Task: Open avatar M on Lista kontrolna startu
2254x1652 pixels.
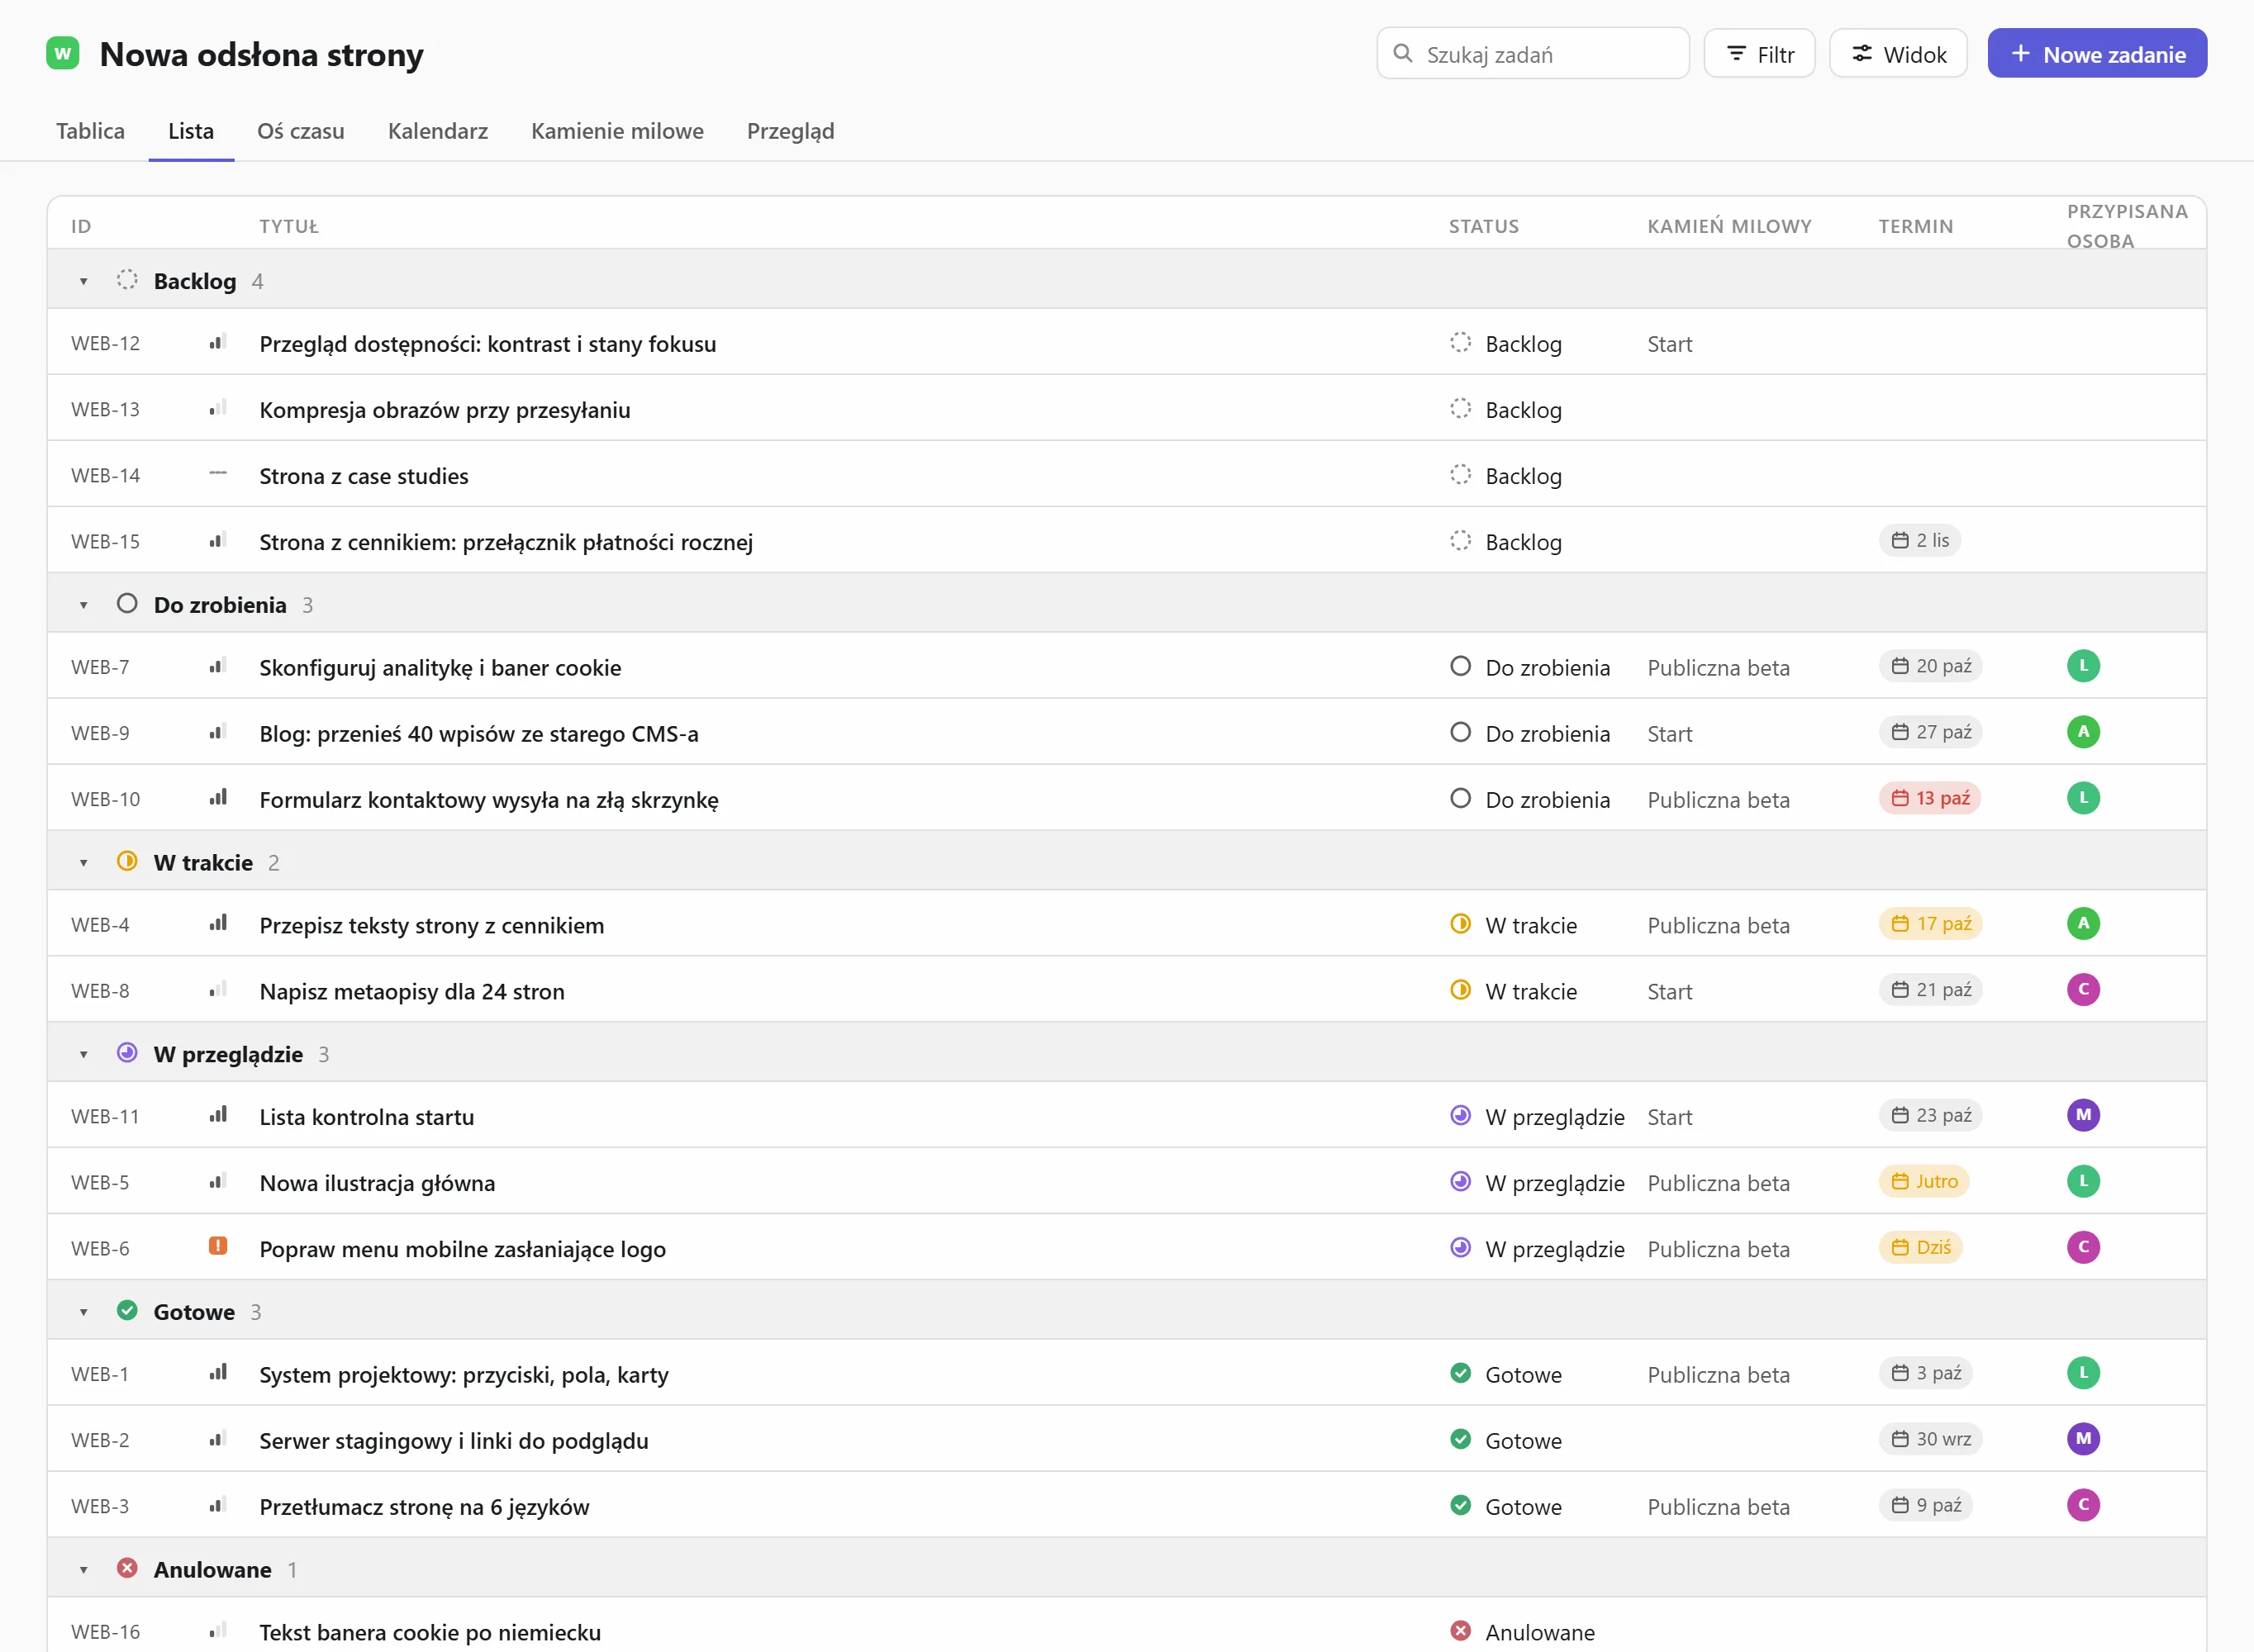Action: point(2083,1115)
